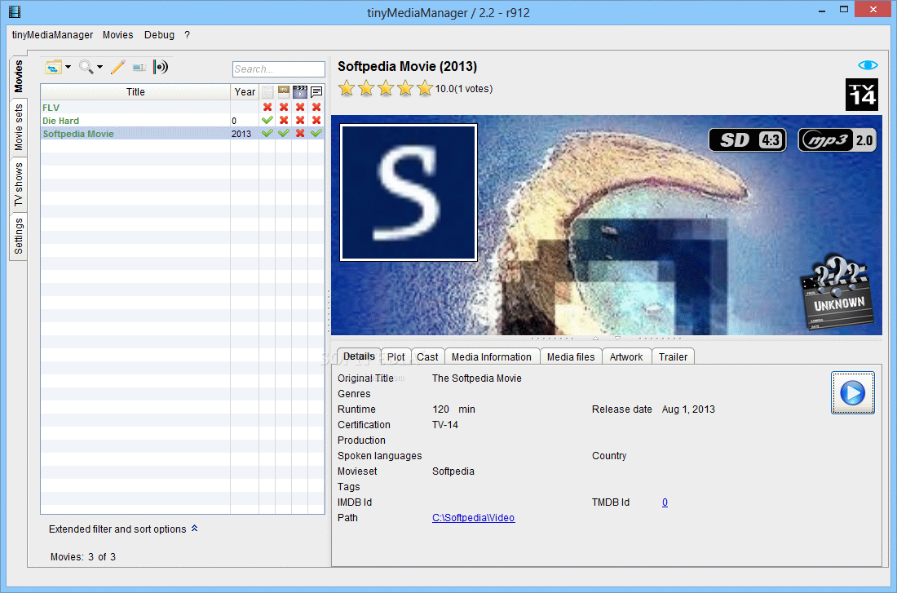Click the Aug 1, 2013 release date value
Image resolution: width=897 pixels, height=593 pixels.
click(x=688, y=409)
